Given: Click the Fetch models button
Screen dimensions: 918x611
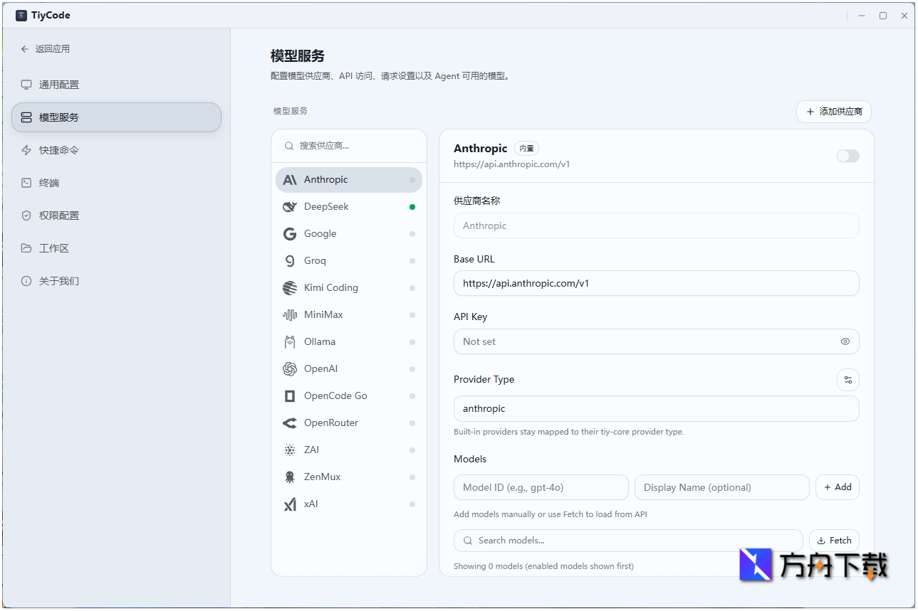Looking at the screenshot, I should click(x=835, y=541).
